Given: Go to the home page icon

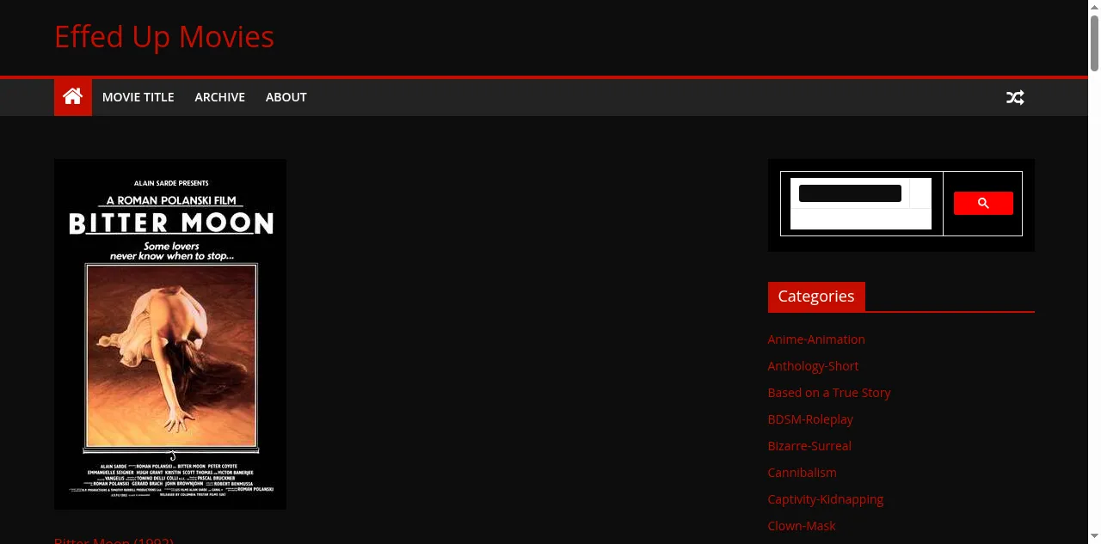Looking at the screenshot, I should pos(73,97).
